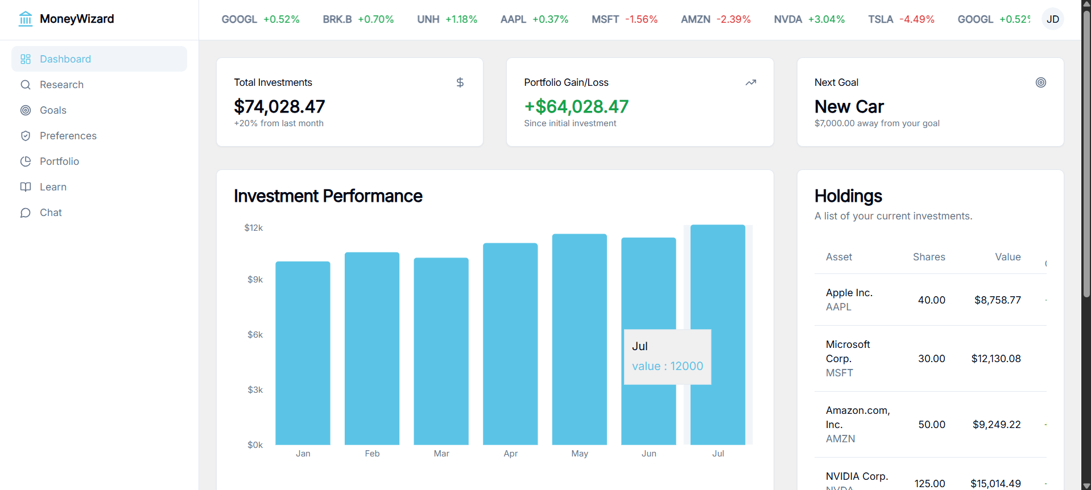This screenshot has height=490, width=1091.
Task: Select the Microsoft Corp. holdings row
Action: [931, 359]
